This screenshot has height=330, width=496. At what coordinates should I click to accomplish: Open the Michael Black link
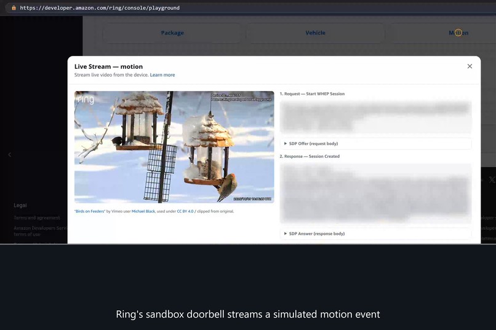143,211
